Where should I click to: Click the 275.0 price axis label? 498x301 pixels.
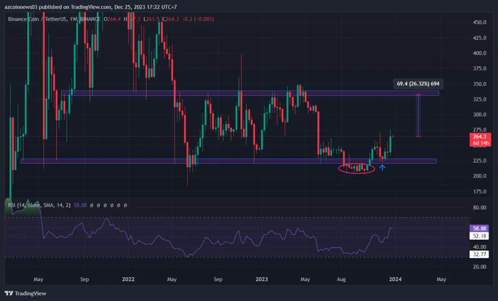point(480,130)
